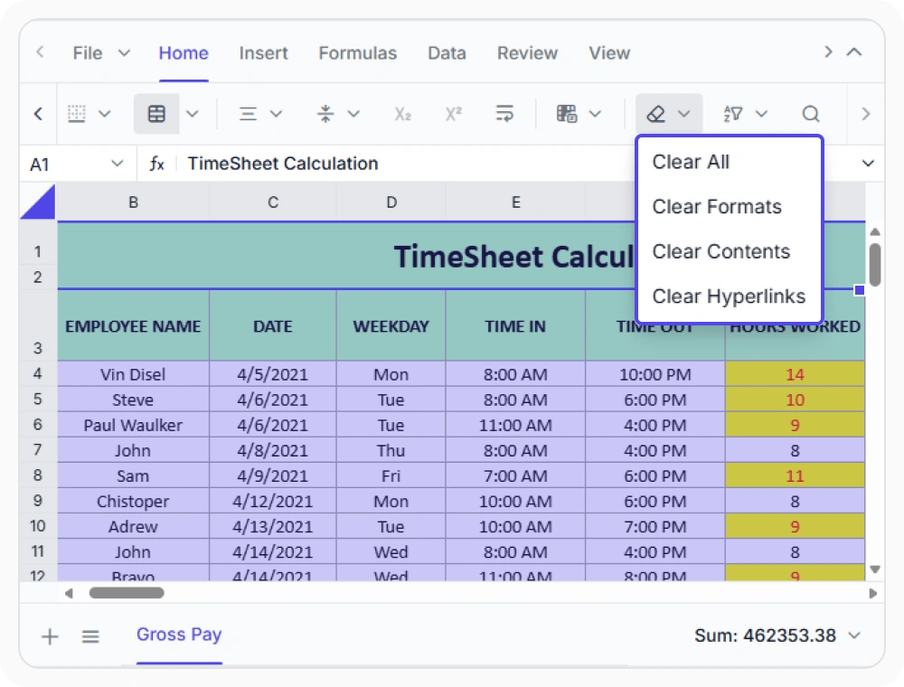Apply superscript formatting
904x687 pixels.
pyautogui.click(x=454, y=114)
